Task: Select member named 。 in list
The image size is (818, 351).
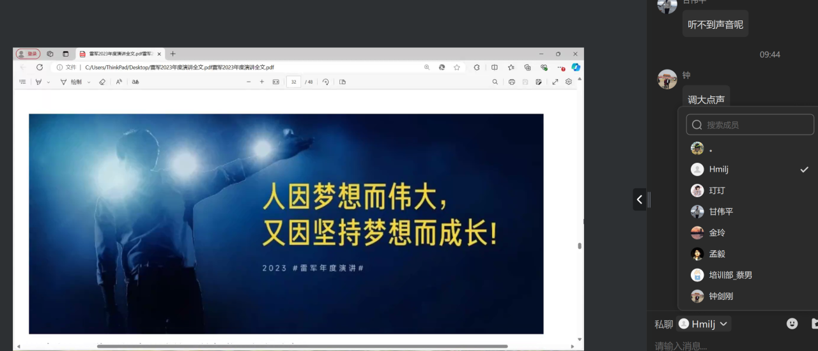Action: [749, 148]
